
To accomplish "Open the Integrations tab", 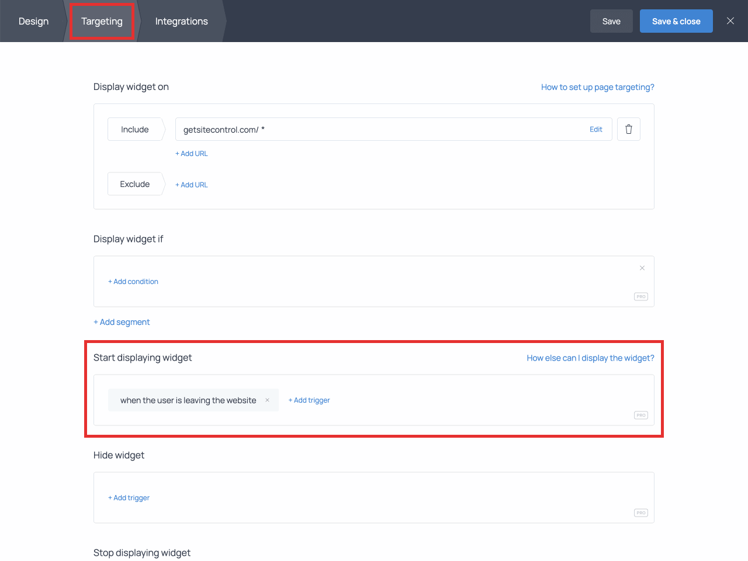I will click(x=181, y=21).
